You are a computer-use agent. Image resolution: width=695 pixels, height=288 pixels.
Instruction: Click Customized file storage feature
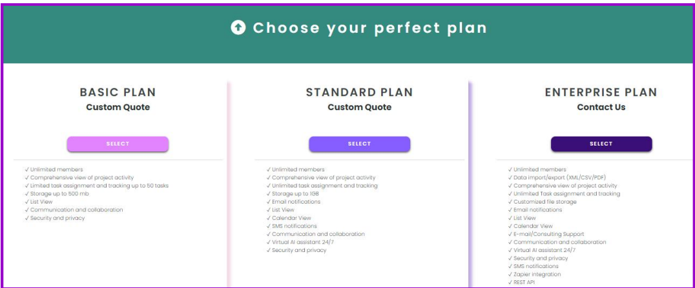point(545,202)
